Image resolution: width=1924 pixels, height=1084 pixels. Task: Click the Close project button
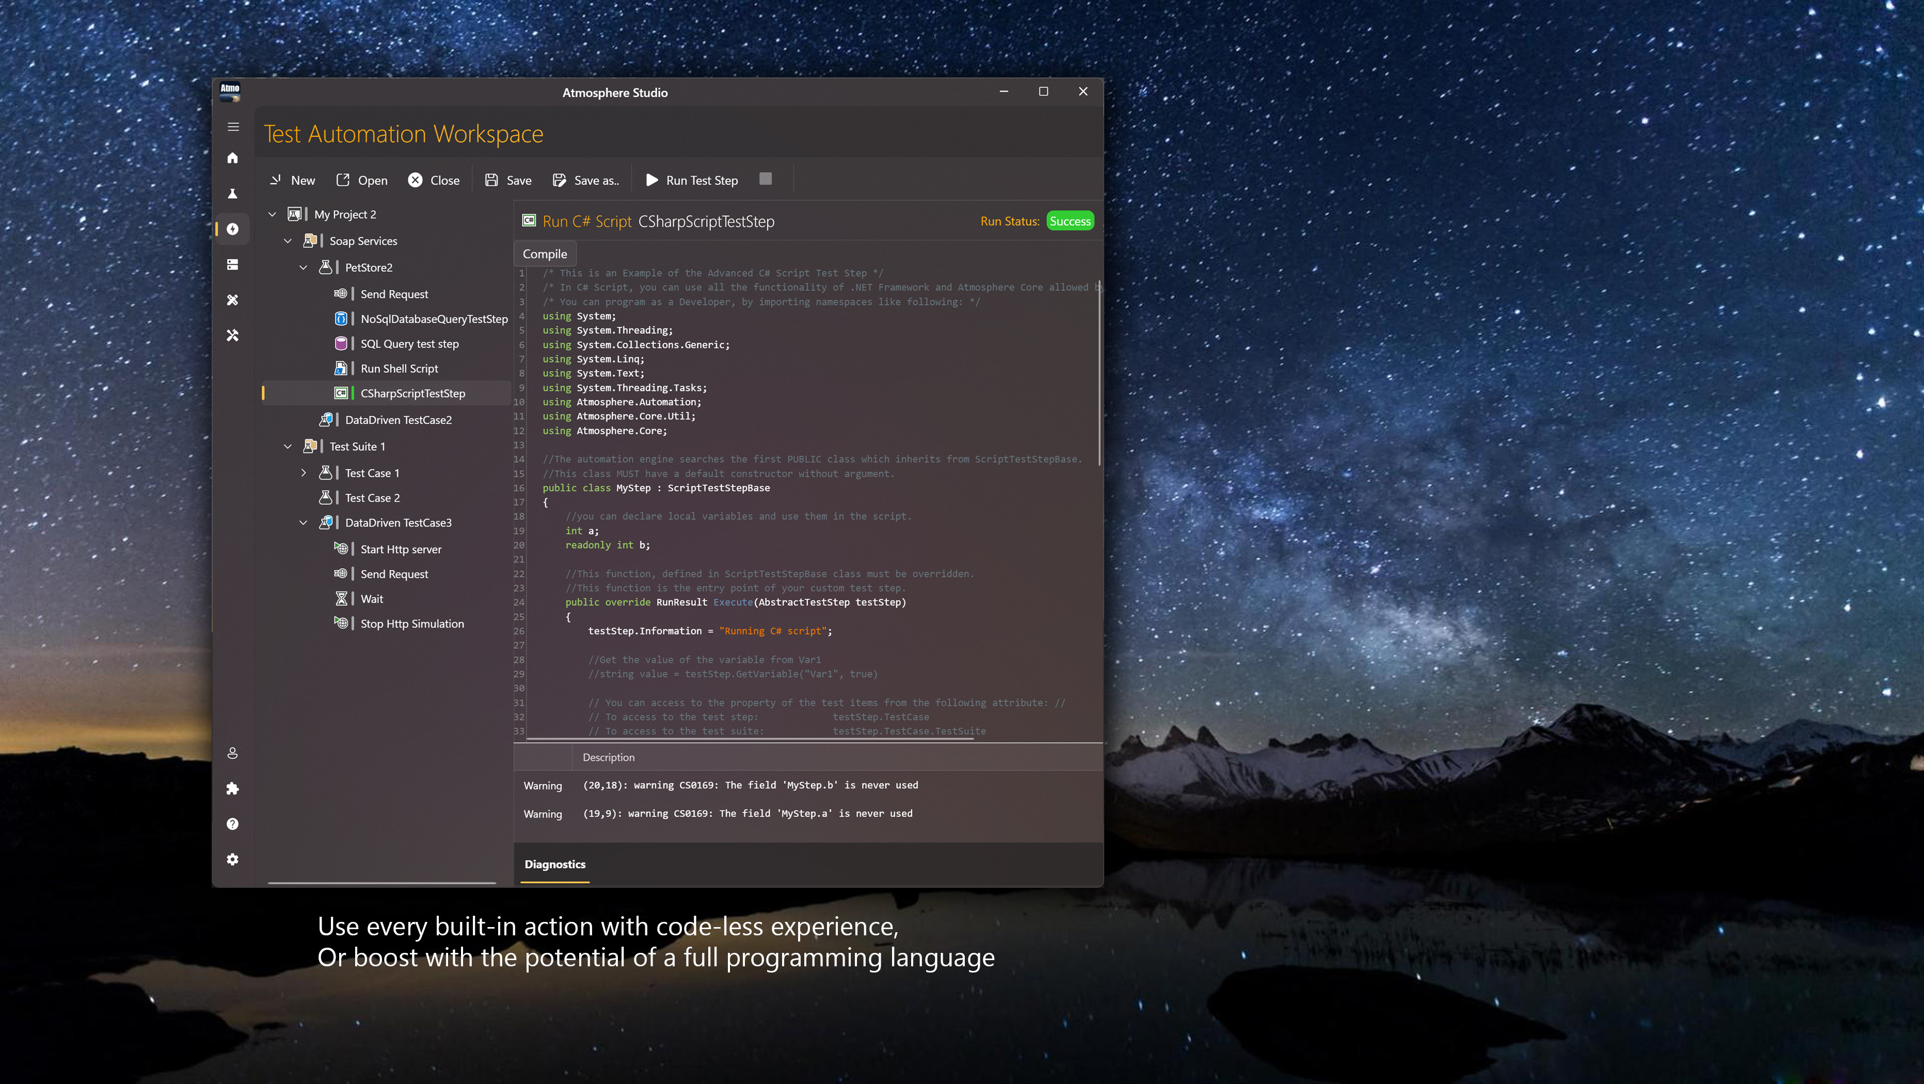tap(434, 180)
